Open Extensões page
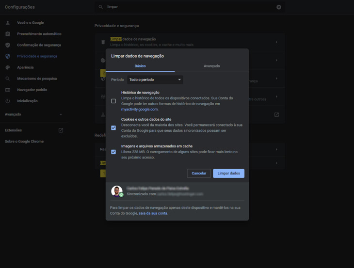This screenshot has height=268, width=354. (x=13, y=130)
